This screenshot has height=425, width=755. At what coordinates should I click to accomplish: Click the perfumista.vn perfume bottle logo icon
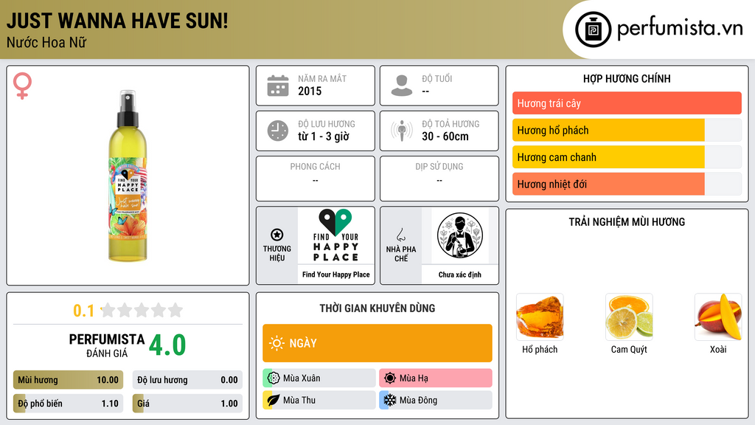593,30
